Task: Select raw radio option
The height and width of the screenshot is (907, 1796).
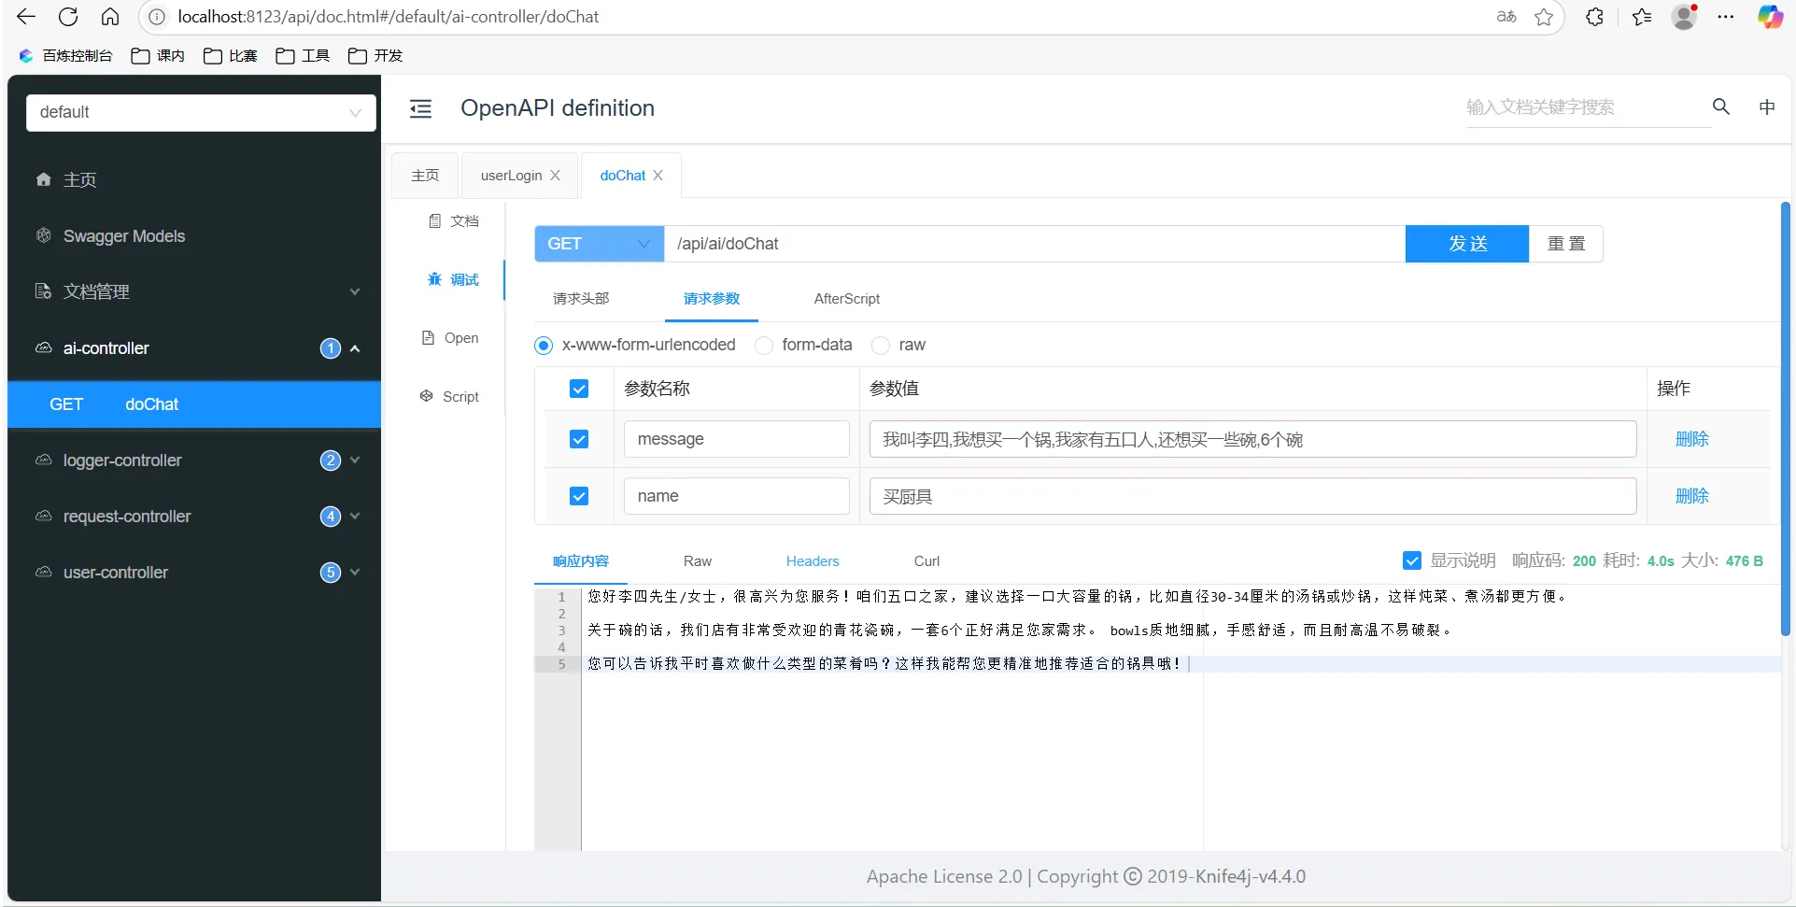Action: point(880,346)
